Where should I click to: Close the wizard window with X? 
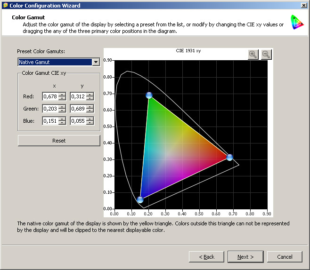304,5
